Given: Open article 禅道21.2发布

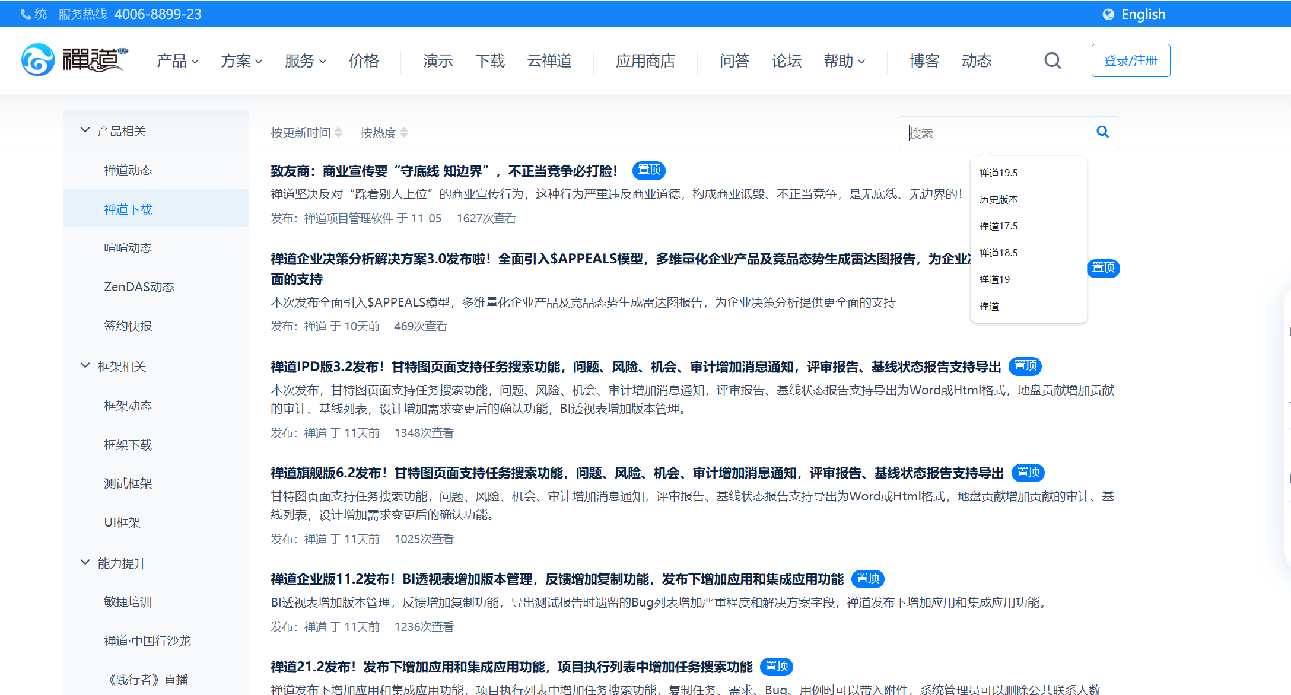Looking at the screenshot, I should coord(511,667).
